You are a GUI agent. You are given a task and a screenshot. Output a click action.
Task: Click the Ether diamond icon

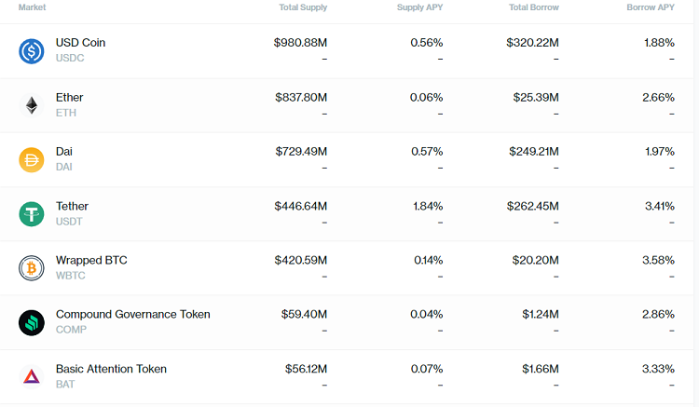tap(32, 105)
